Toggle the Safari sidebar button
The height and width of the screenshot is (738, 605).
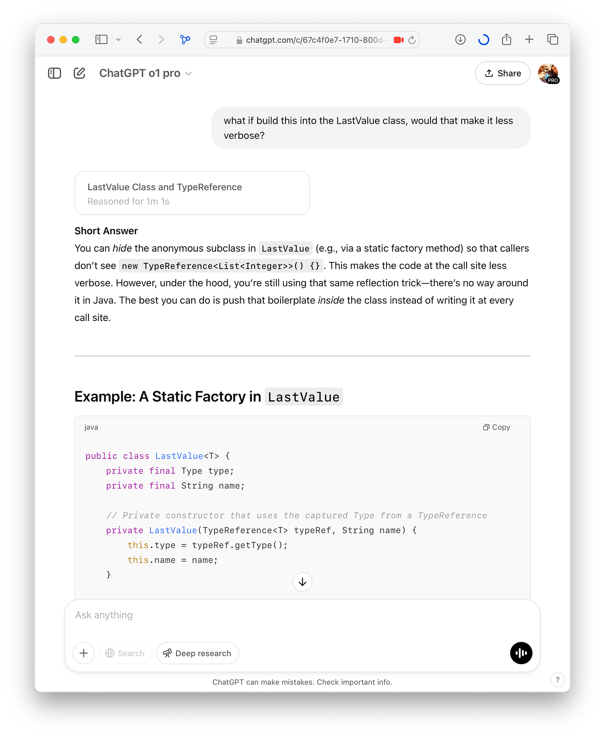(101, 39)
